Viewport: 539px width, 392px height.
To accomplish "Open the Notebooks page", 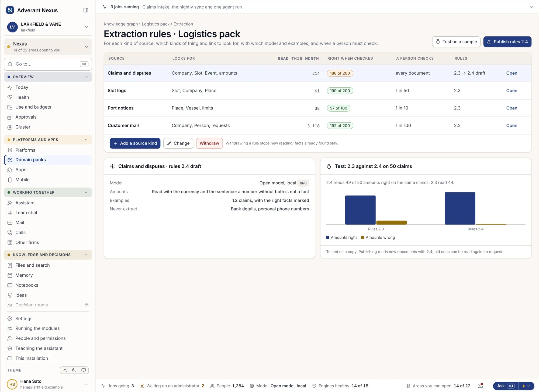I will click(x=27, y=285).
